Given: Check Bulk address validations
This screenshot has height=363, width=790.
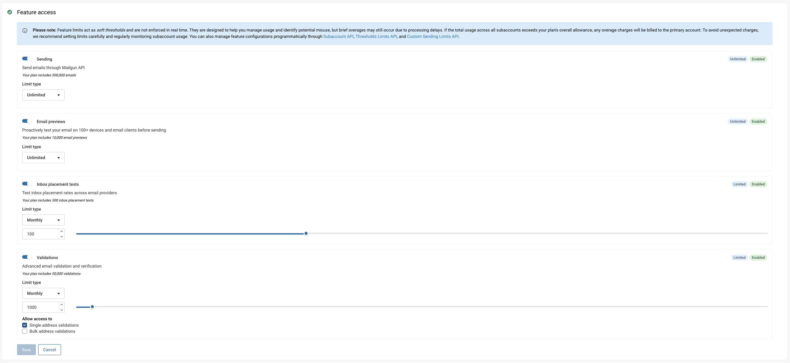Looking at the screenshot, I should 25,331.
